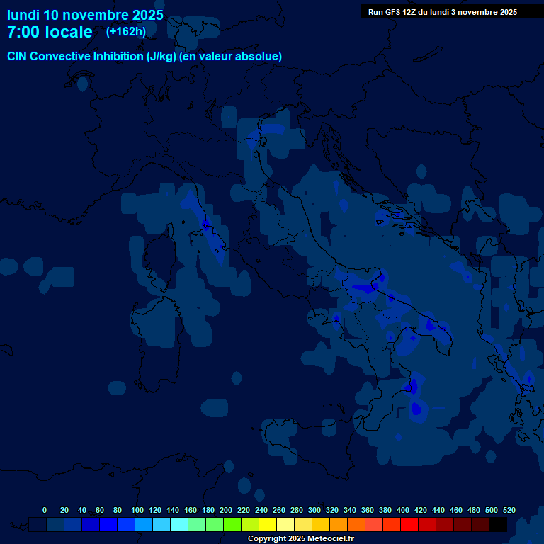Click the "300" legend value label
Image resolution: width=544 pixels, height=544 pixels.
pos(314,510)
